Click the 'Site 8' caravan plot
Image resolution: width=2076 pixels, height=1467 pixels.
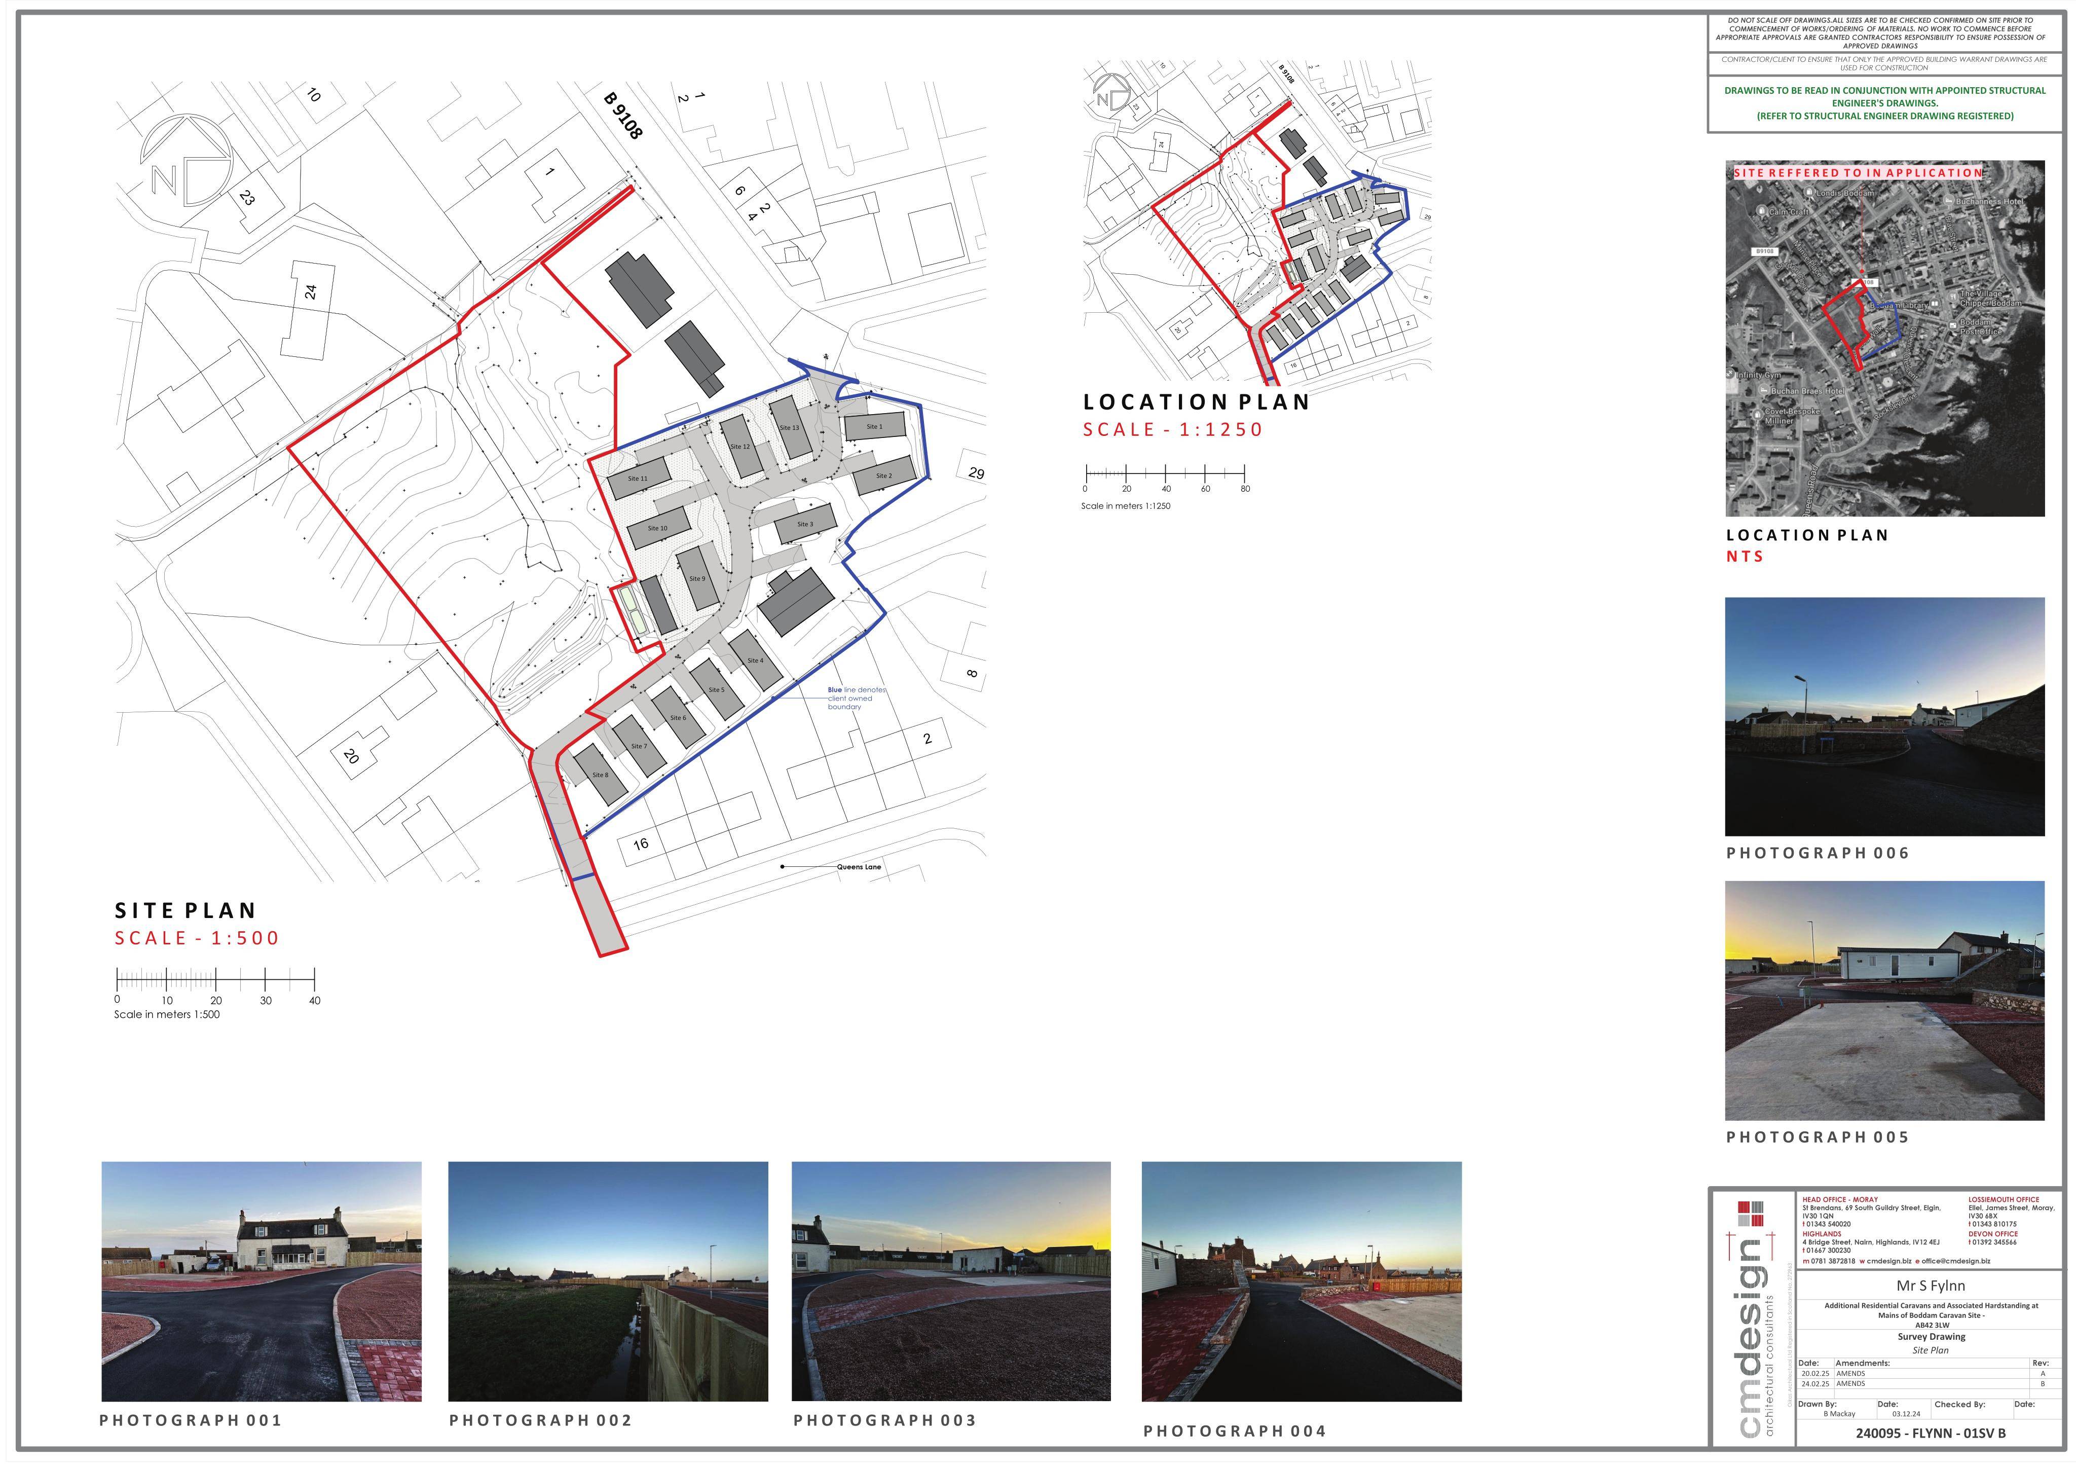point(601,775)
